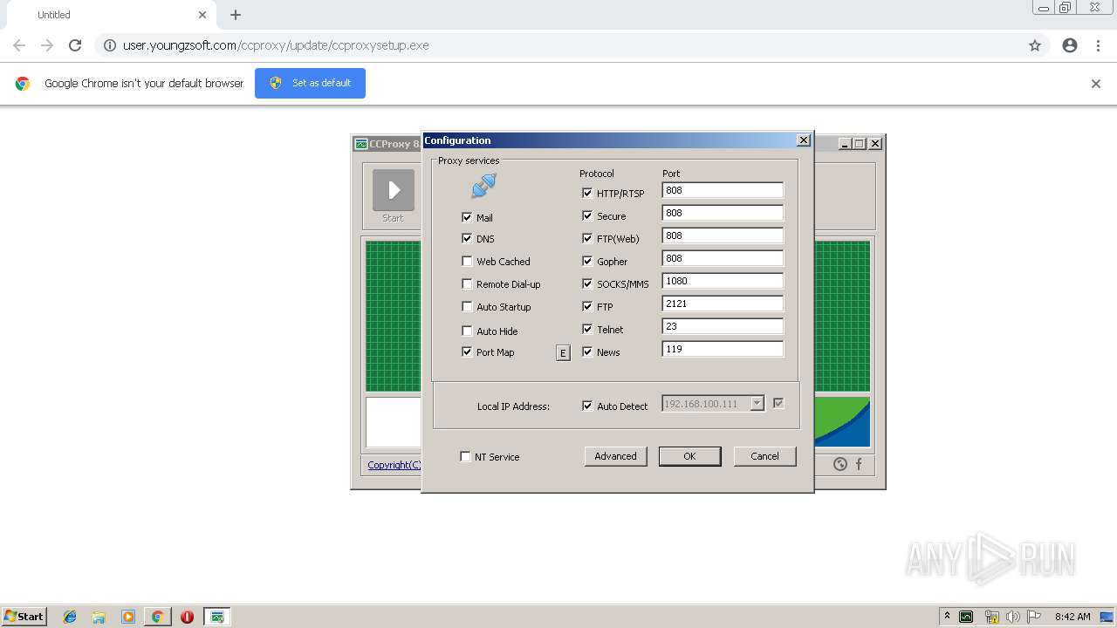Click the FTP port field 2121
Screen dimensions: 1117x628
coord(723,304)
